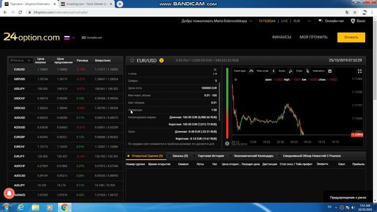
Task: Open the МОЙ ПРОФИЛЬ menu
Action: 313,37
